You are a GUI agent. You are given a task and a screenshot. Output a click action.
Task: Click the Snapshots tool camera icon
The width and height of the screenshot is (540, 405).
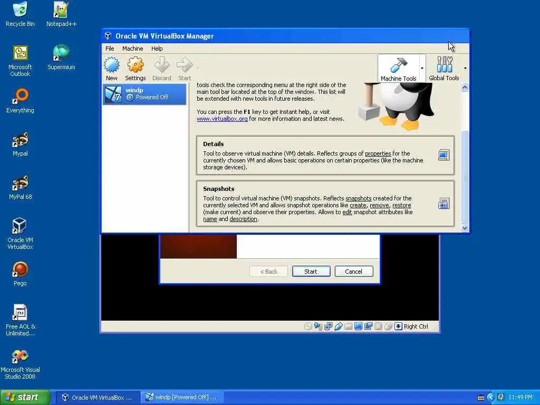click(x=443, y=204)
